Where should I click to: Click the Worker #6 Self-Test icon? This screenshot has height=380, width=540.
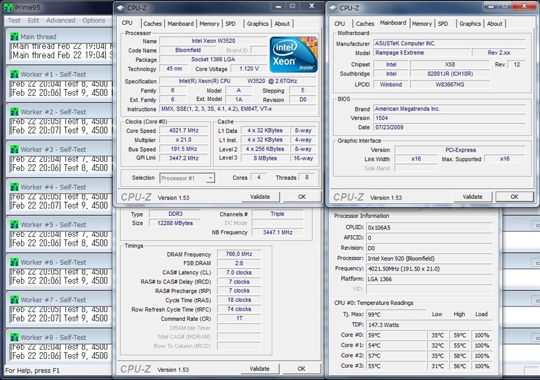coord(14,262)
